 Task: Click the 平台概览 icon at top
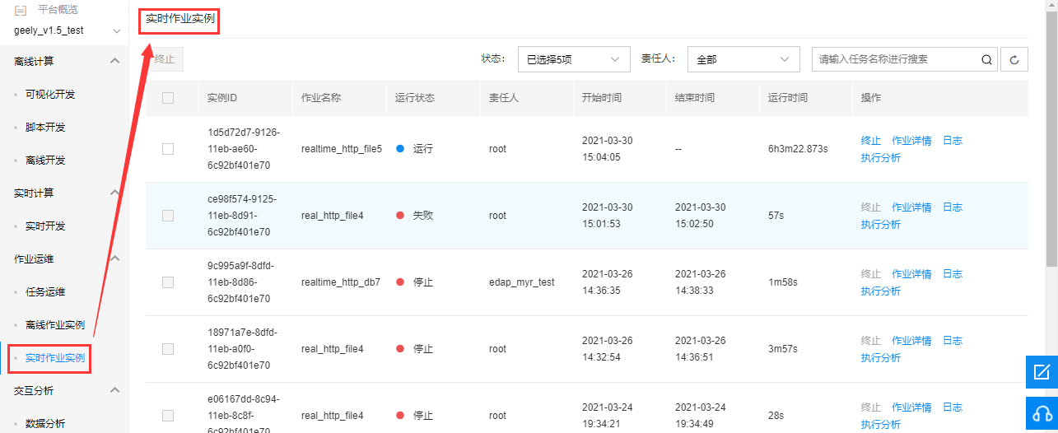pos(21,10)
